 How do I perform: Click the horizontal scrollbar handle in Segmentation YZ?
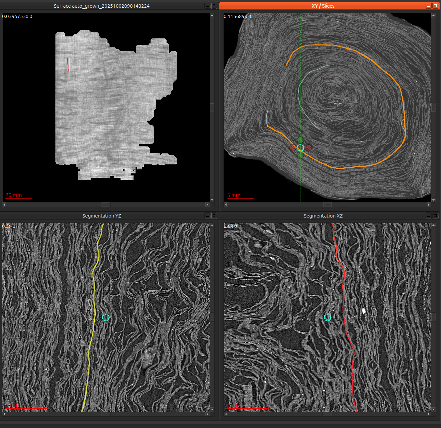click(x=106, y=414)
